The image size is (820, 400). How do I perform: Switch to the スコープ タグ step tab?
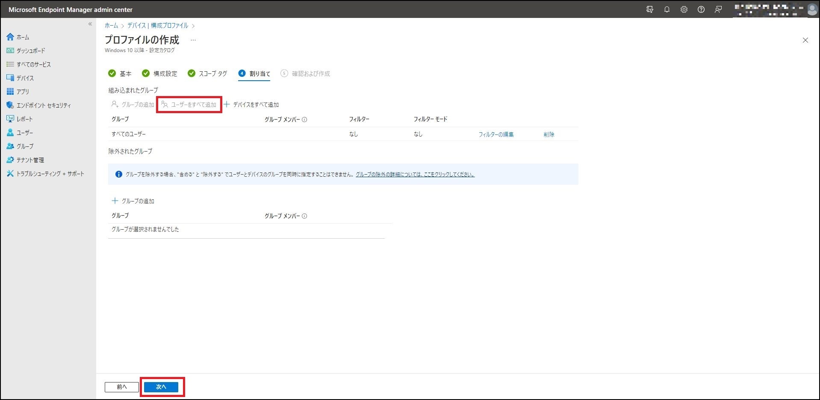[207, 73]
